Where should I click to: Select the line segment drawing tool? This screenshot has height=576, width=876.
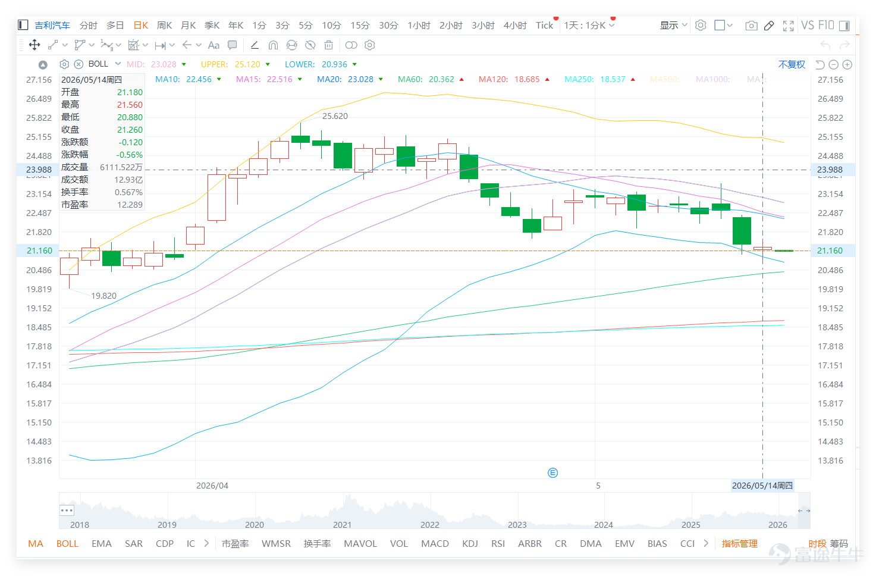click(x=53, y=45)
